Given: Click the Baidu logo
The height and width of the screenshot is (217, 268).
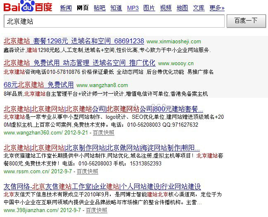Looking at the screenshot, I should [28, 7].
